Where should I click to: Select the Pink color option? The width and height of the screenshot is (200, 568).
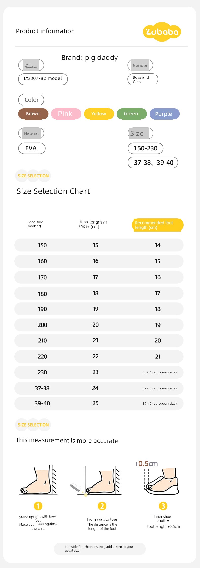tap(66, 114)
